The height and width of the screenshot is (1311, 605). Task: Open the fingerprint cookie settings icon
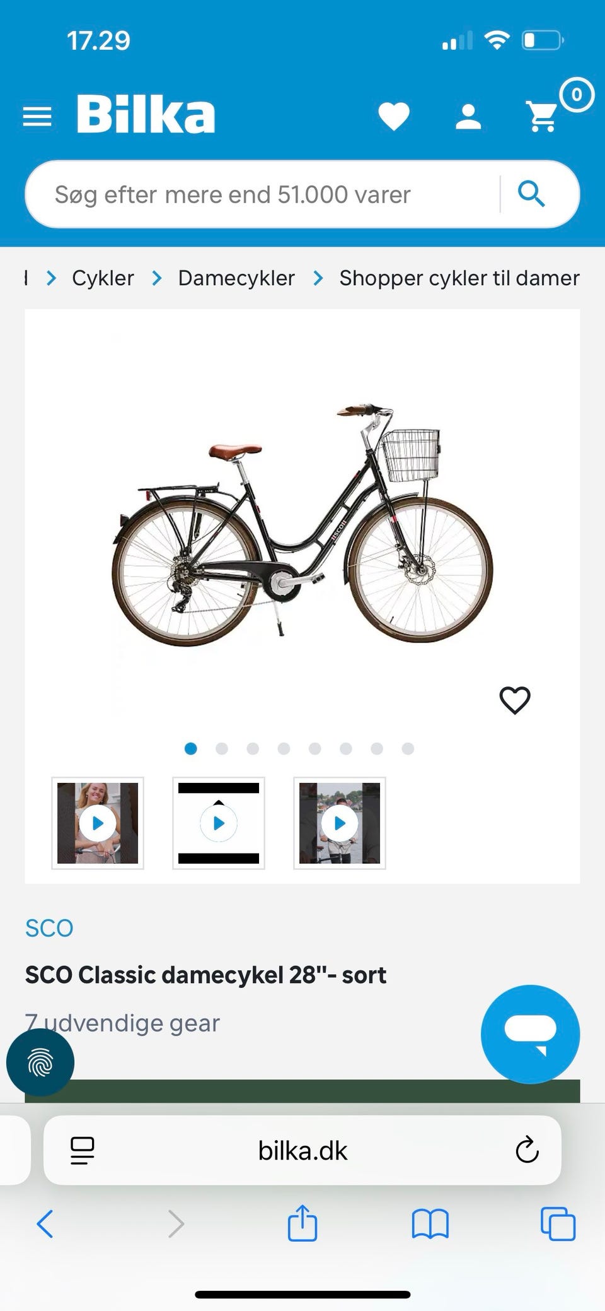40,1063
